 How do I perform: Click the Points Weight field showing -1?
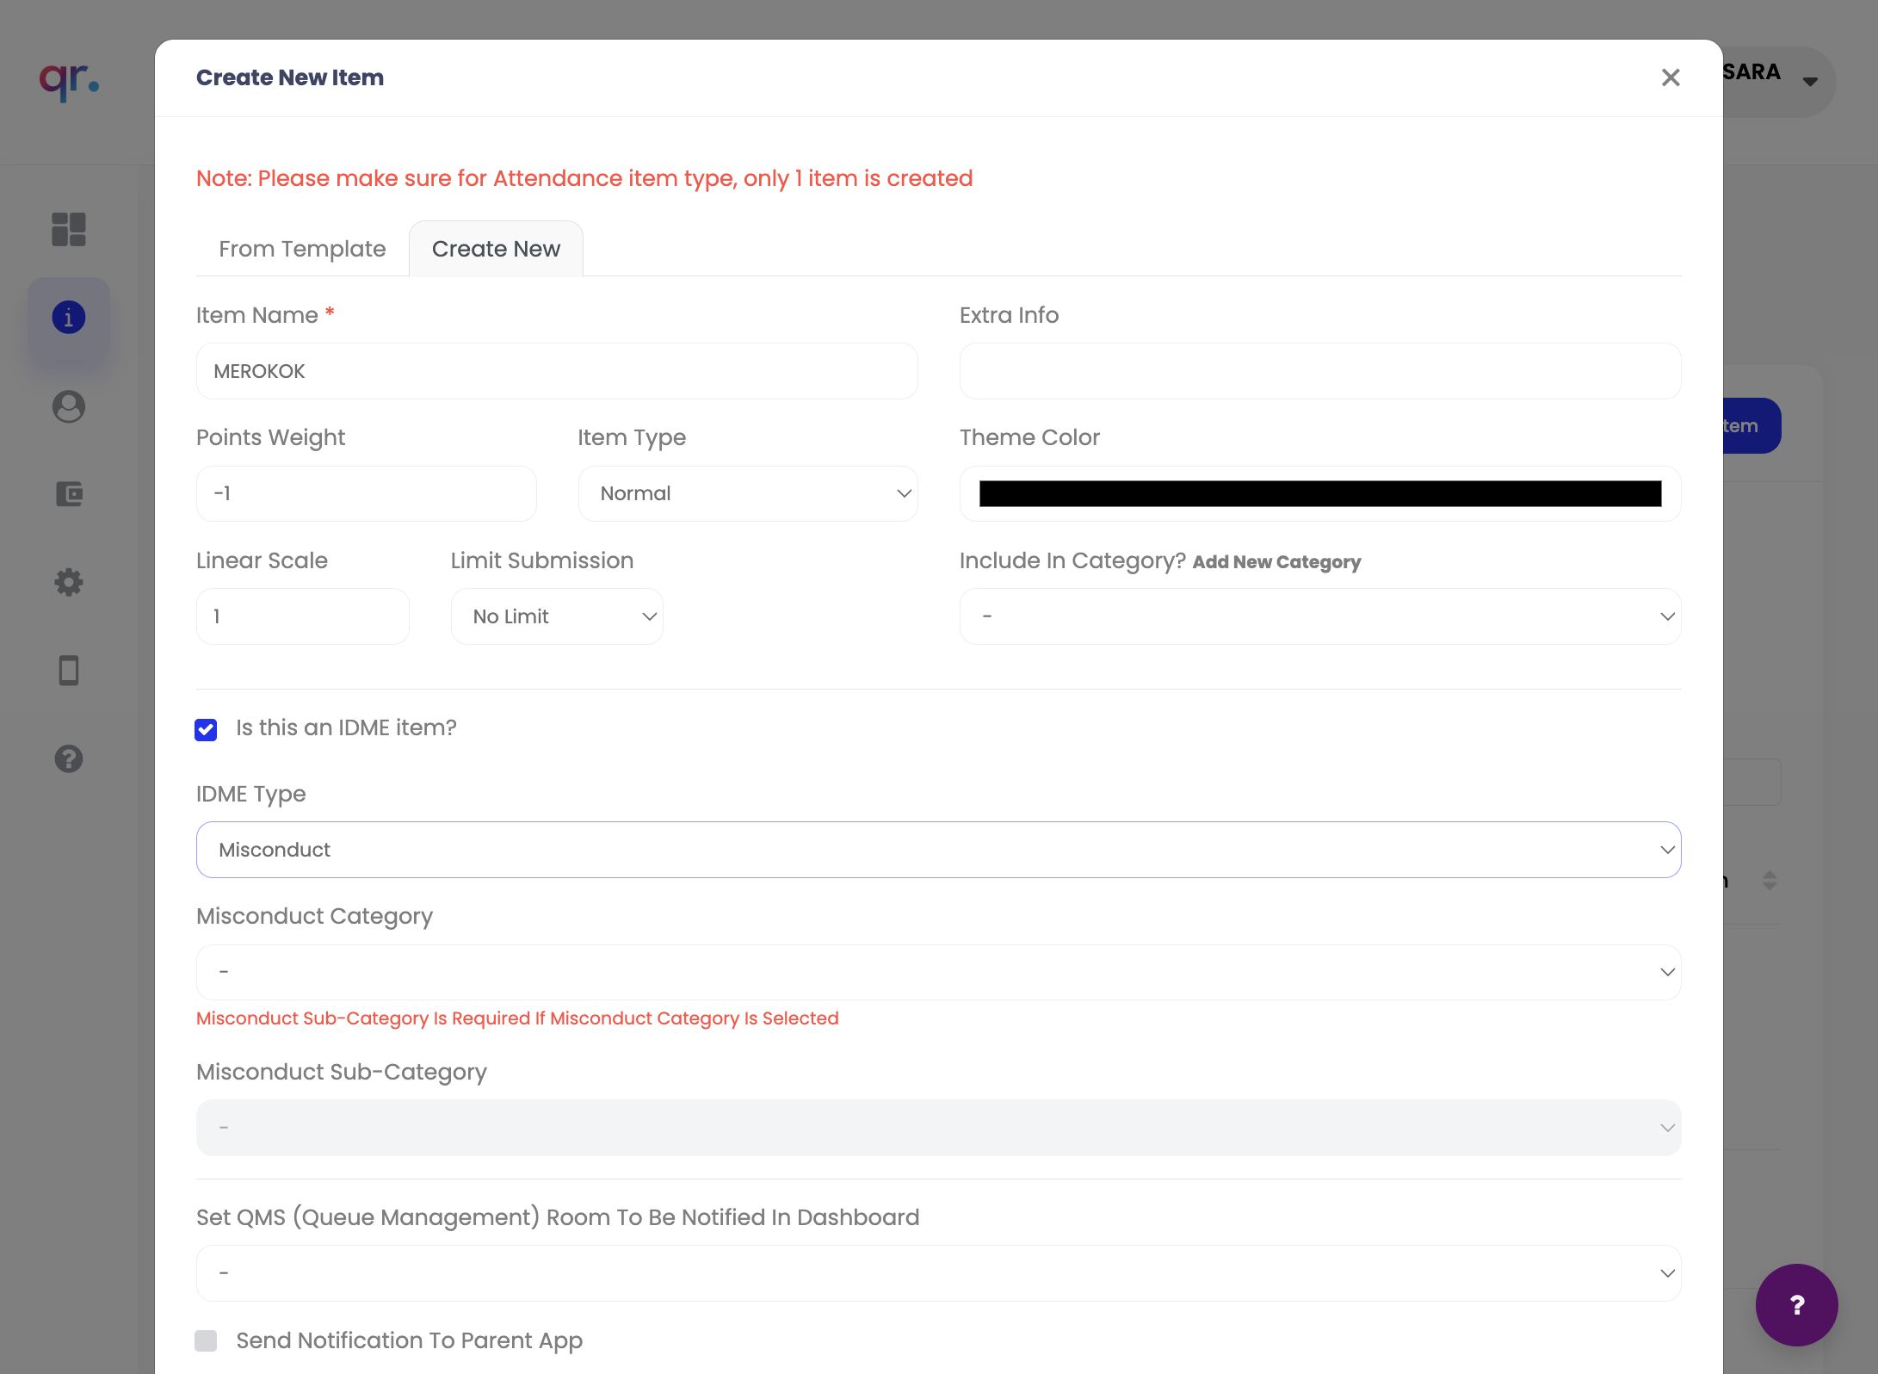click(x=367, y=493)
